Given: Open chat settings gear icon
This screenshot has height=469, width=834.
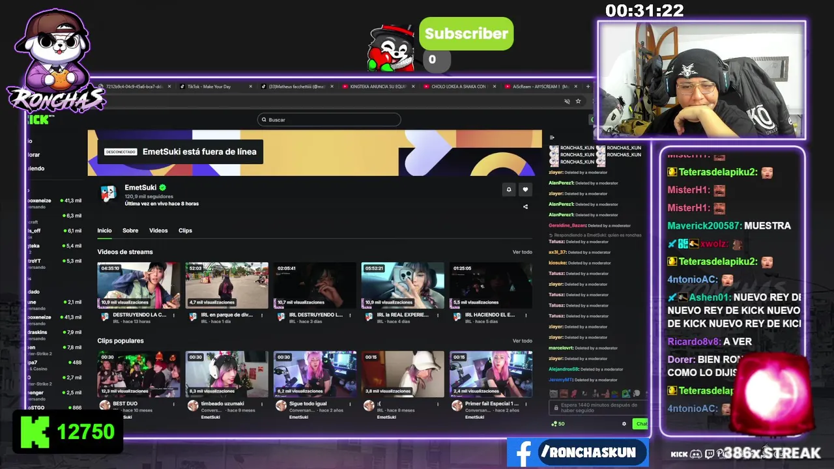Looking at the screenshot, I should (624, 424).
